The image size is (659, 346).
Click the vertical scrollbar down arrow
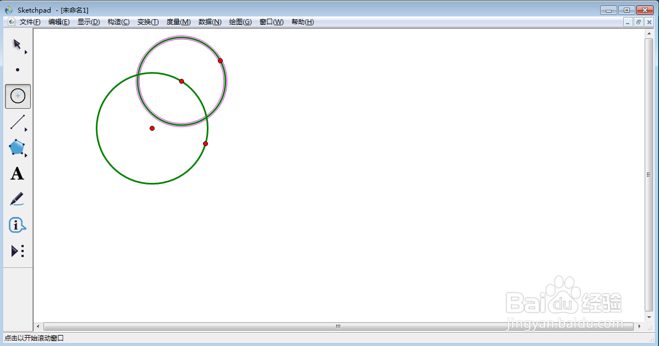coord(649,317)
